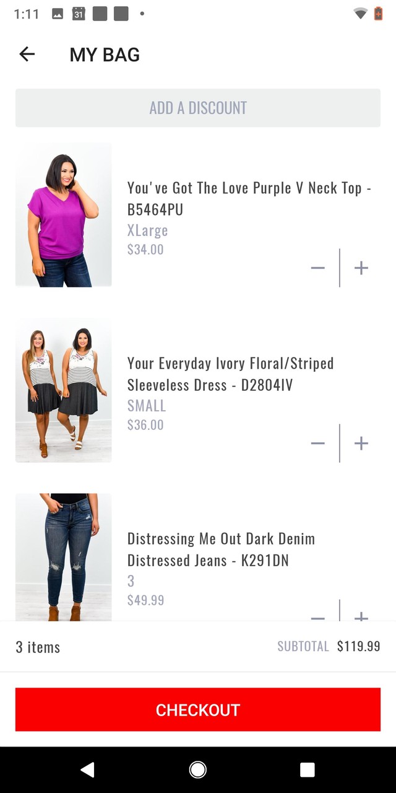Tap the Distressing Me Out Dark Denim title
The height and width of the screenshot is (793, 396).
pyautogui.click(x=221, y=549)
